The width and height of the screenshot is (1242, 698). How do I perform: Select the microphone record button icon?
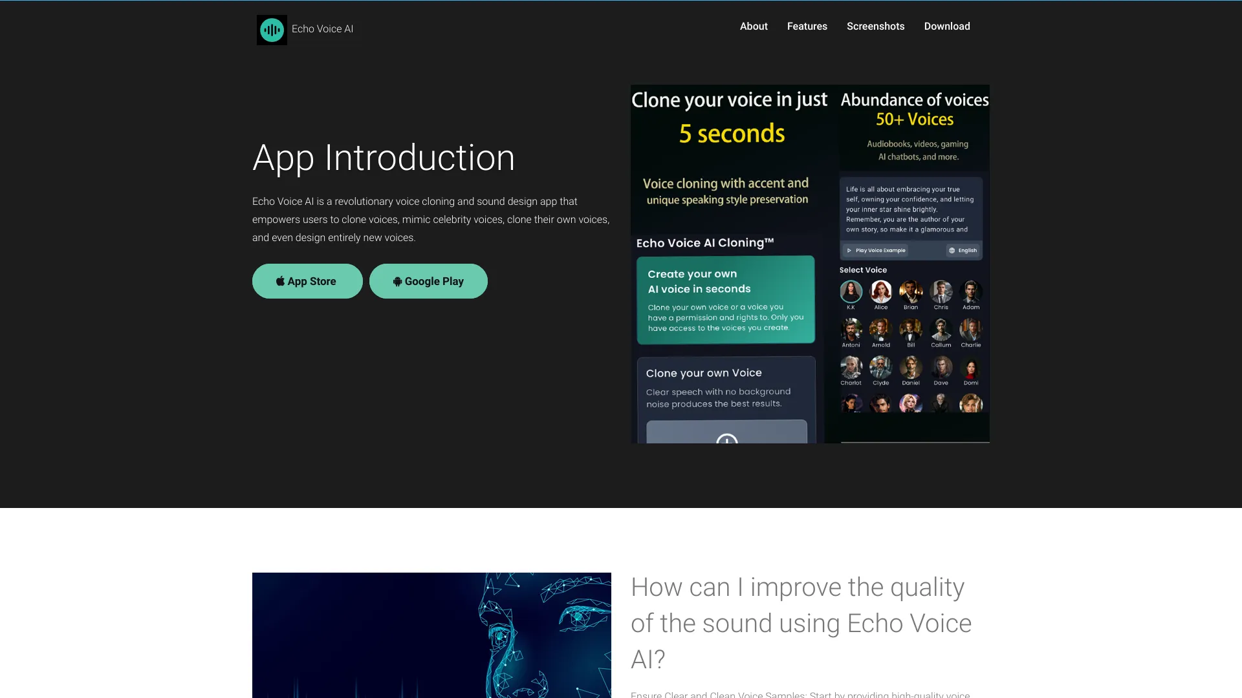click(726, 439)
